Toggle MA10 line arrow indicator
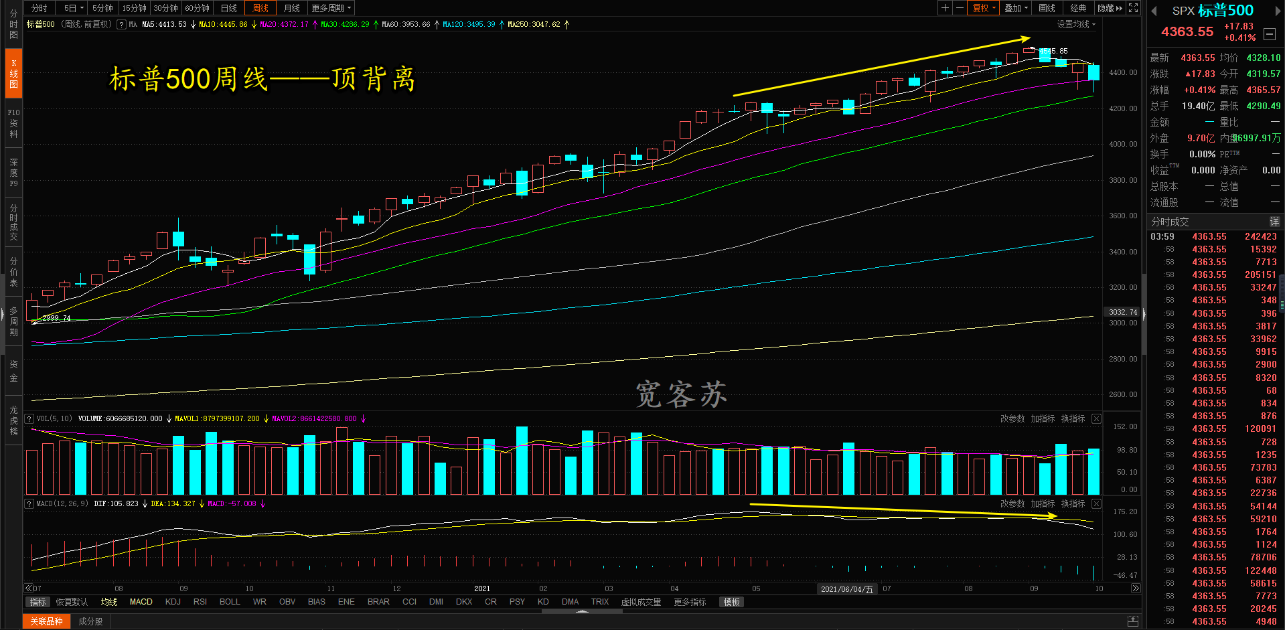 [x=254, y=25]
